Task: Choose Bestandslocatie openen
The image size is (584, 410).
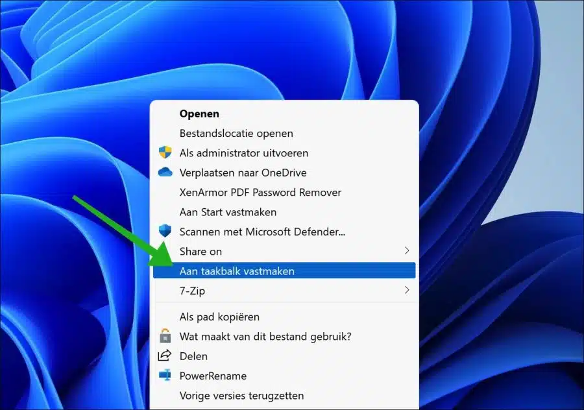Action: (x=284, y=134)
